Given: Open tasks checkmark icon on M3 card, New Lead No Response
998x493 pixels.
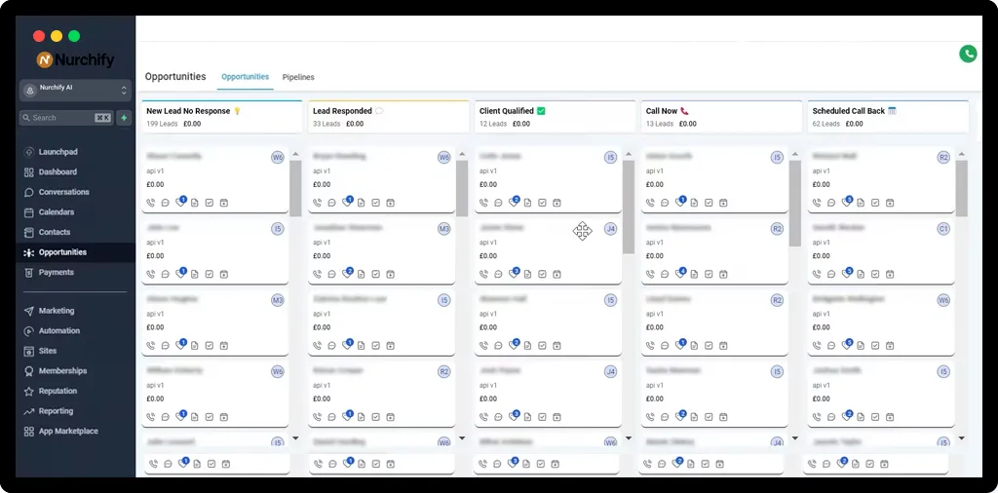Looking at the screenshot, I should click(x=210, y=346).
